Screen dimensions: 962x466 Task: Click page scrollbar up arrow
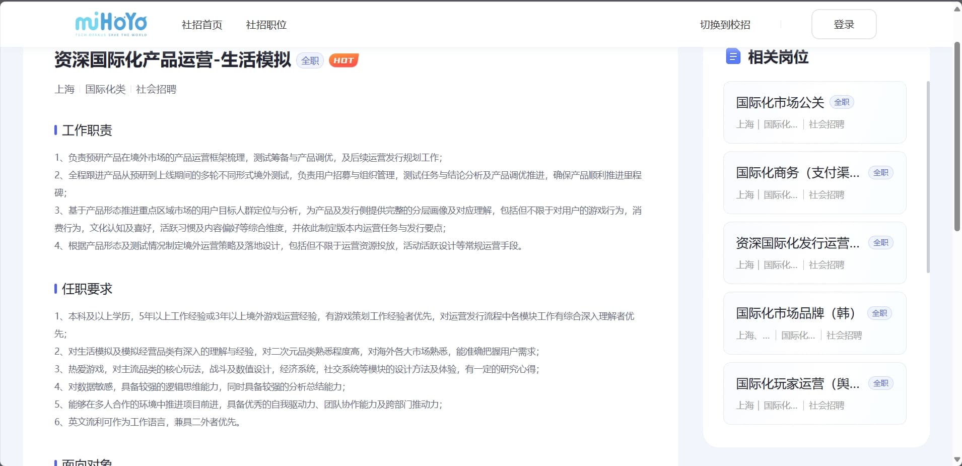[x=957, y=9]
